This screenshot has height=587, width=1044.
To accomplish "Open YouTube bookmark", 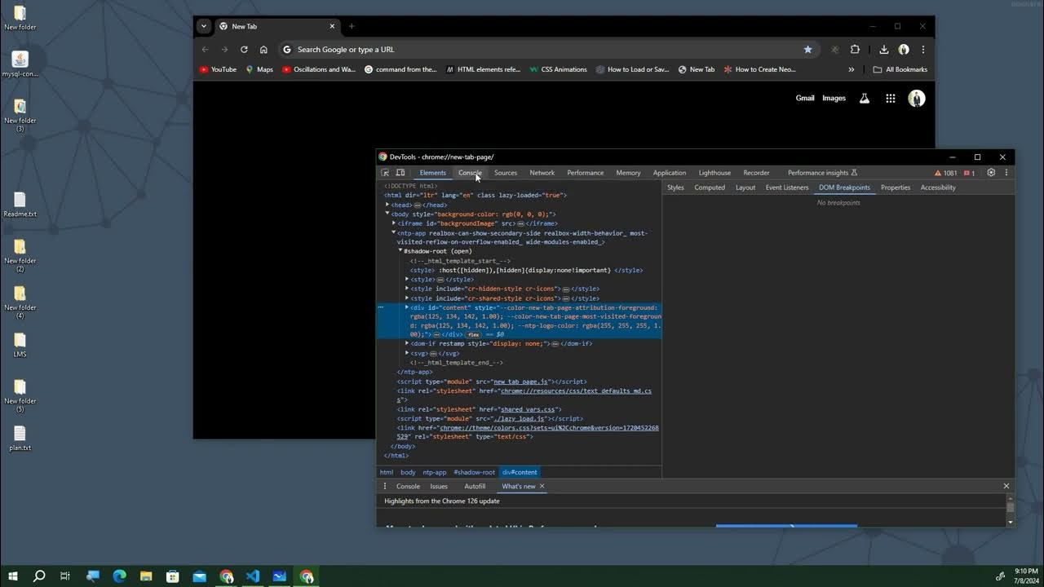I will tap(218, 69).
